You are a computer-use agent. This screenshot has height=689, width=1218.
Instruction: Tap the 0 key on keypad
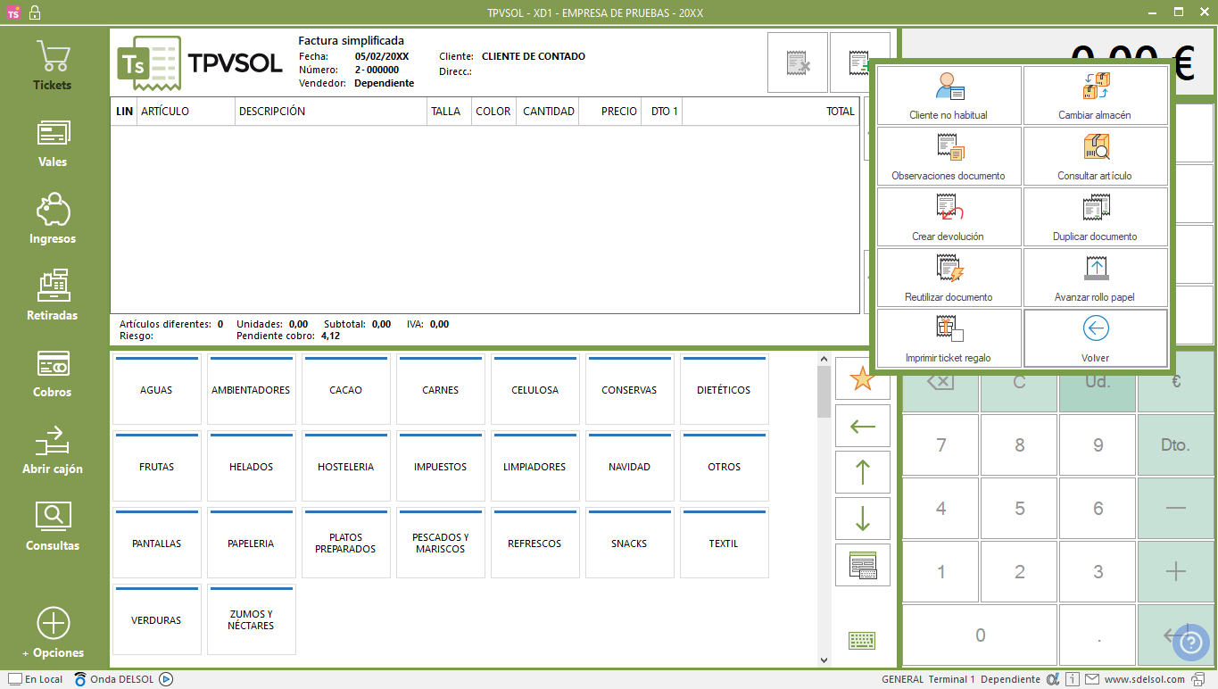tap(981, 635)
